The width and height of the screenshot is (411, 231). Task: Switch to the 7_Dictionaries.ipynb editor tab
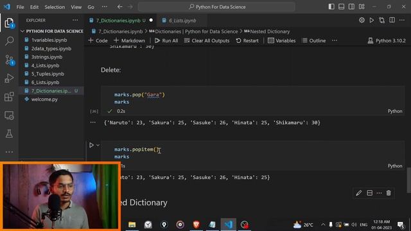click(x=118, y=21)
